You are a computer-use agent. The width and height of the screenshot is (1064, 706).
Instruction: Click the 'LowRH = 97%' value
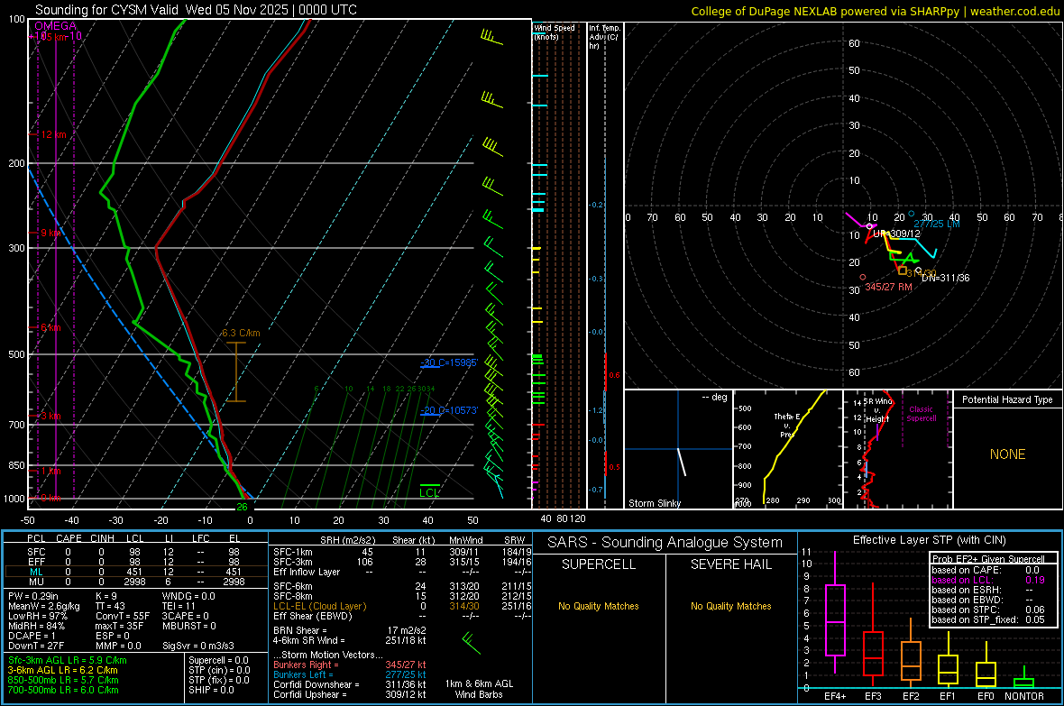pos(37,616)
